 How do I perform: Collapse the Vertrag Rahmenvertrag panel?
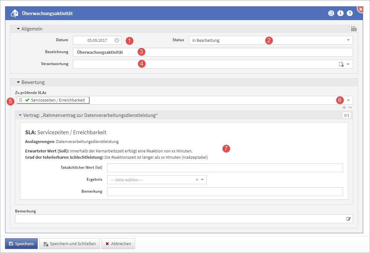pyautogui.click(x=20, y=115)
